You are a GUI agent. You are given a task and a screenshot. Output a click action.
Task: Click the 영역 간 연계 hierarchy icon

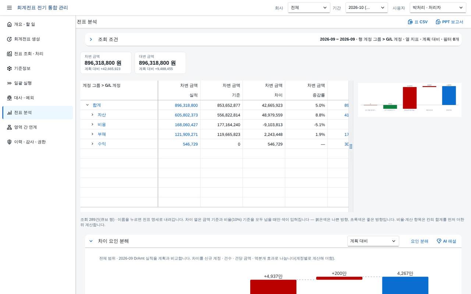[x=10, y=127]
